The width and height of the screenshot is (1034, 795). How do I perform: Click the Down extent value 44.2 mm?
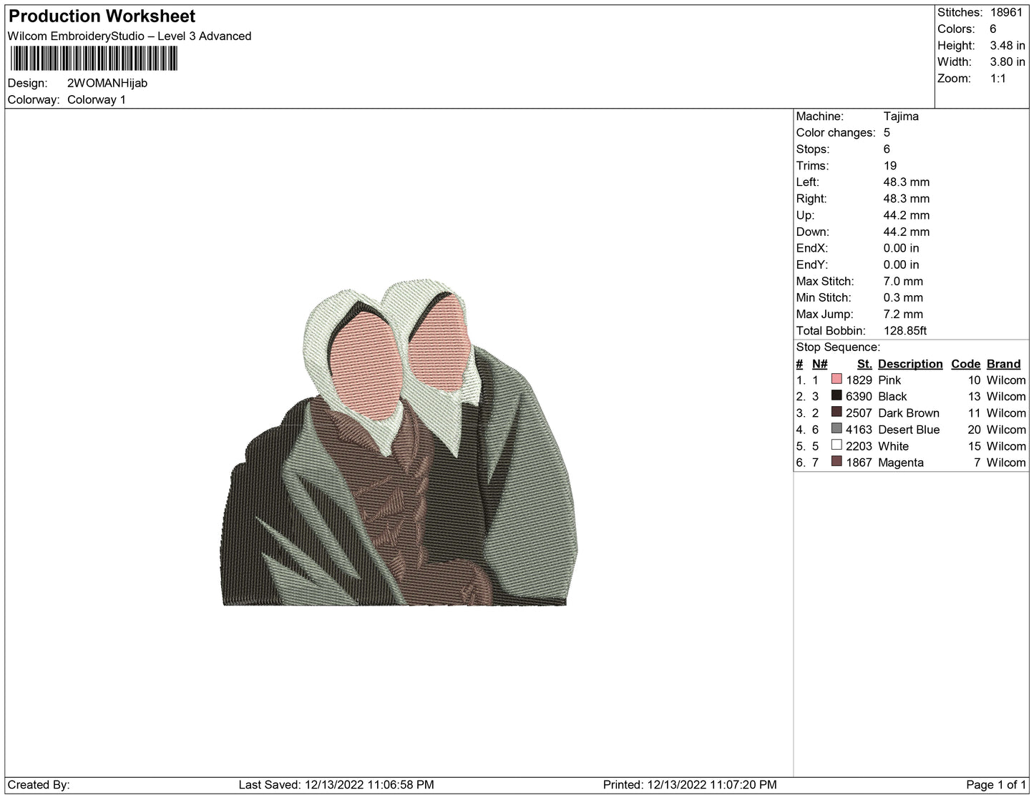907,231
